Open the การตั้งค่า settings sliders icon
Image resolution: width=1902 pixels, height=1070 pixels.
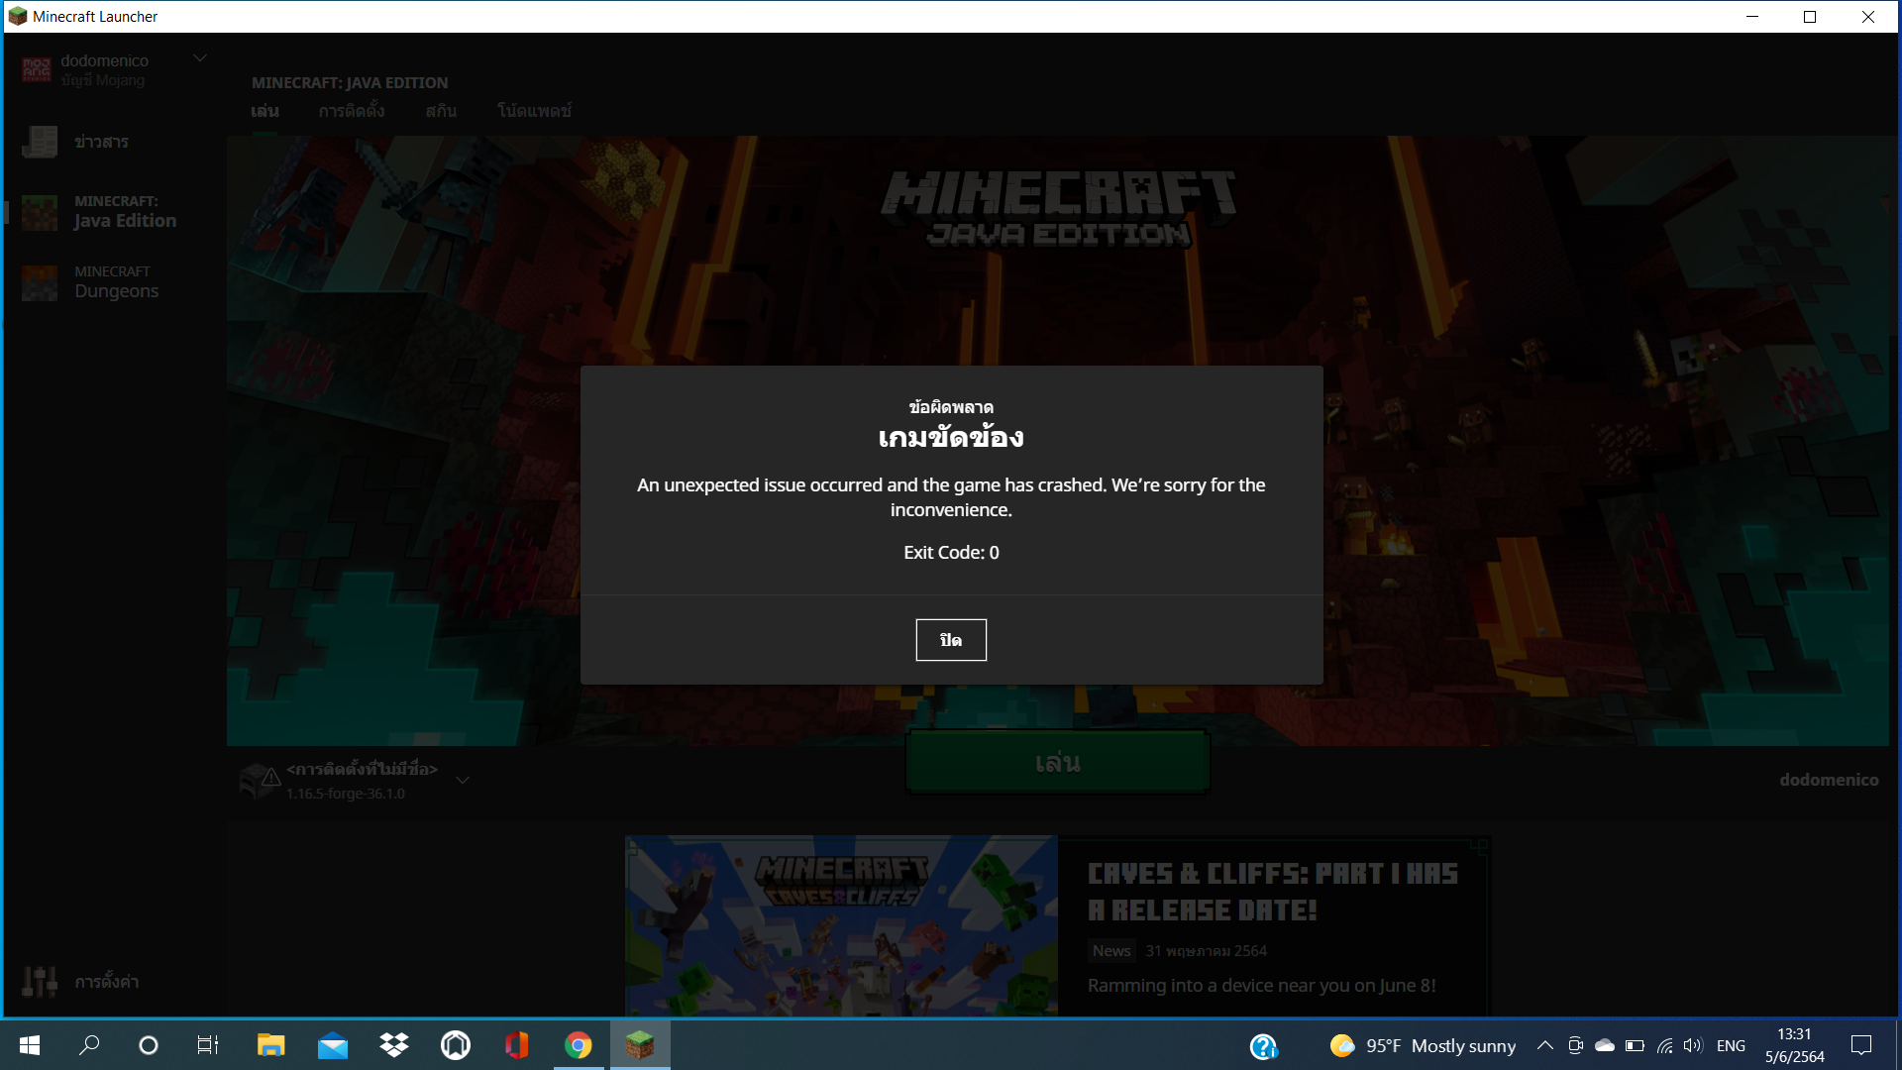point(40,982)
